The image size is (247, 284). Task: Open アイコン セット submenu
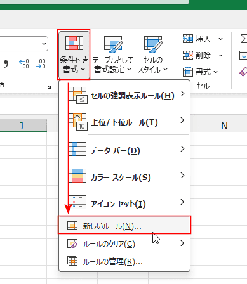(x=124, y=203)
